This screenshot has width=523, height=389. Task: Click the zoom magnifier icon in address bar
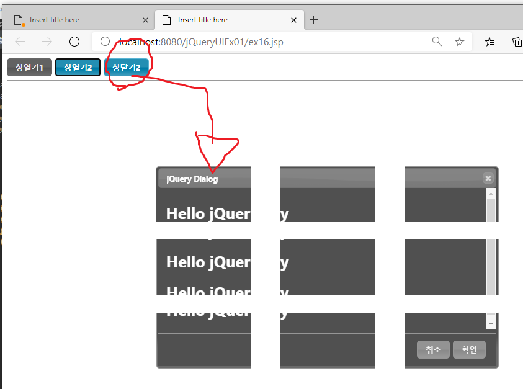click(437, 42)
